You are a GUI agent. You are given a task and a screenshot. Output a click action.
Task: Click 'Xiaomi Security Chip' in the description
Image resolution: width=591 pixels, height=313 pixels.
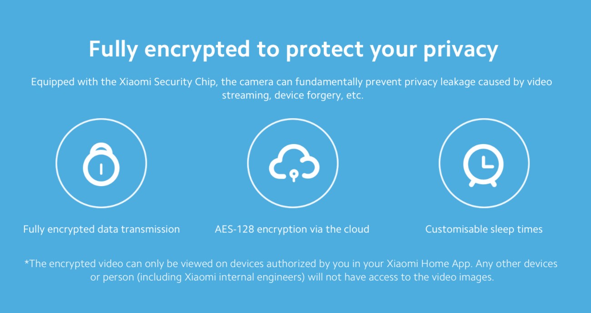pyautogui.click(x=167, y=82)
